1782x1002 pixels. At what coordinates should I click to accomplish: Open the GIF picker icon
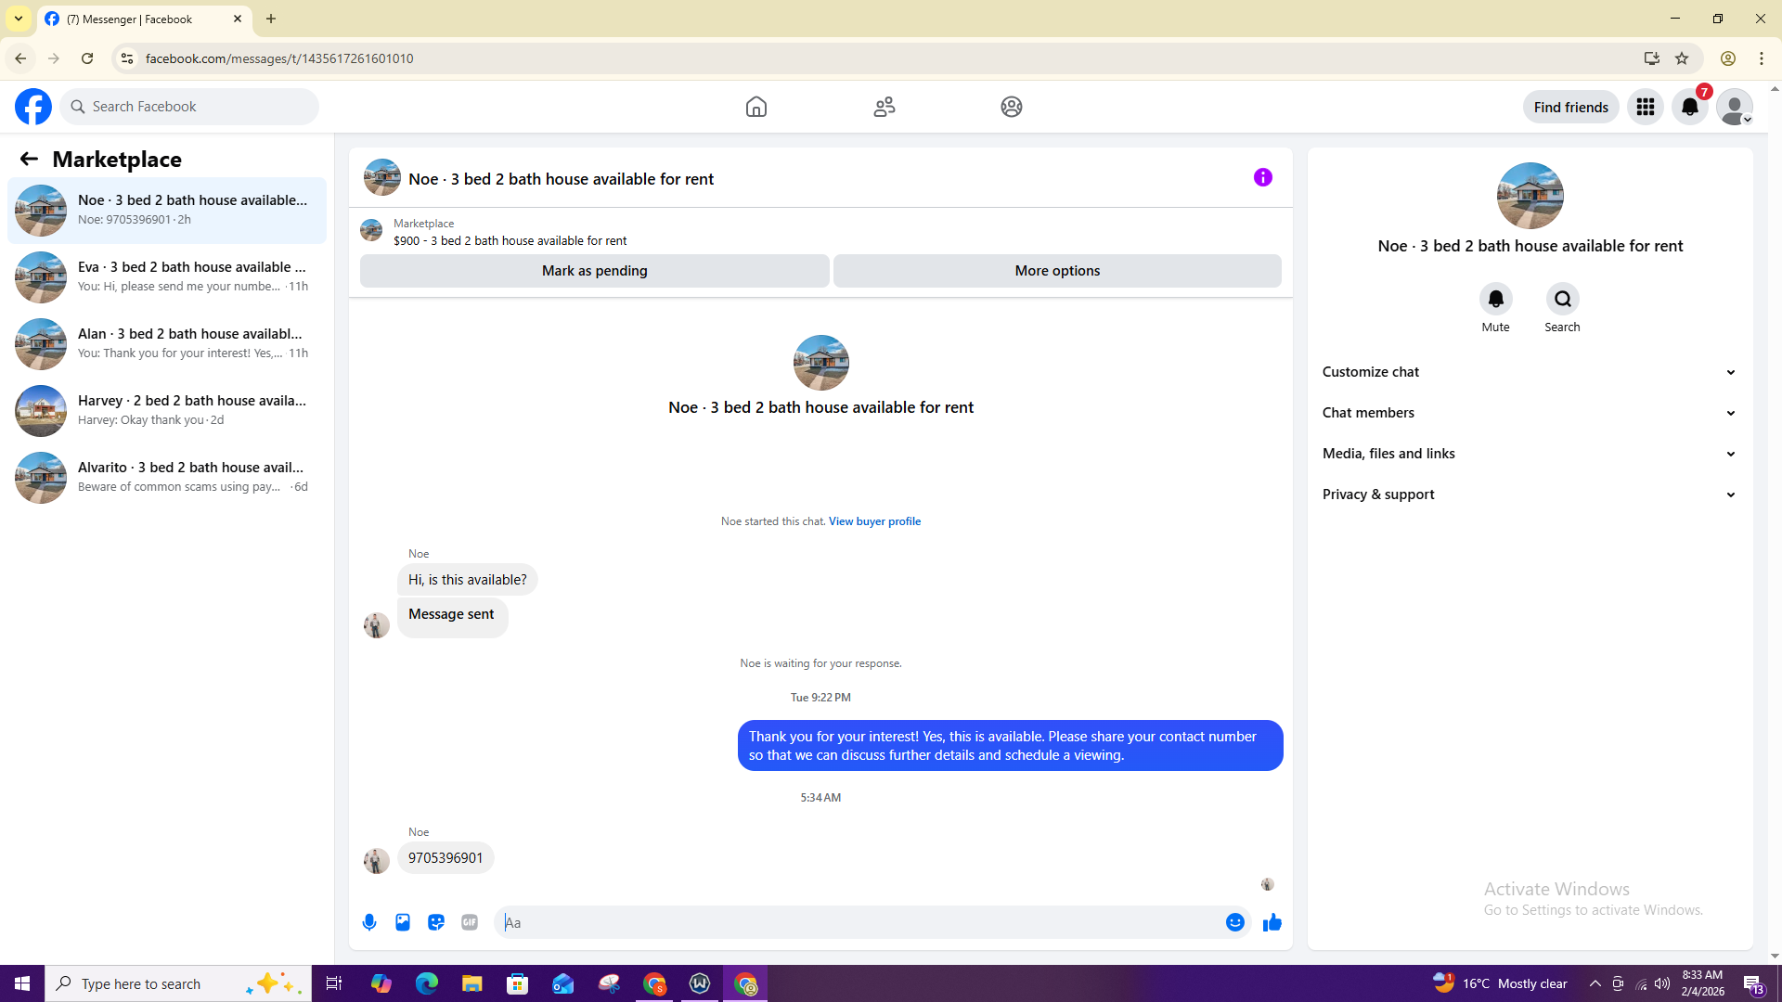click(470, 922)
